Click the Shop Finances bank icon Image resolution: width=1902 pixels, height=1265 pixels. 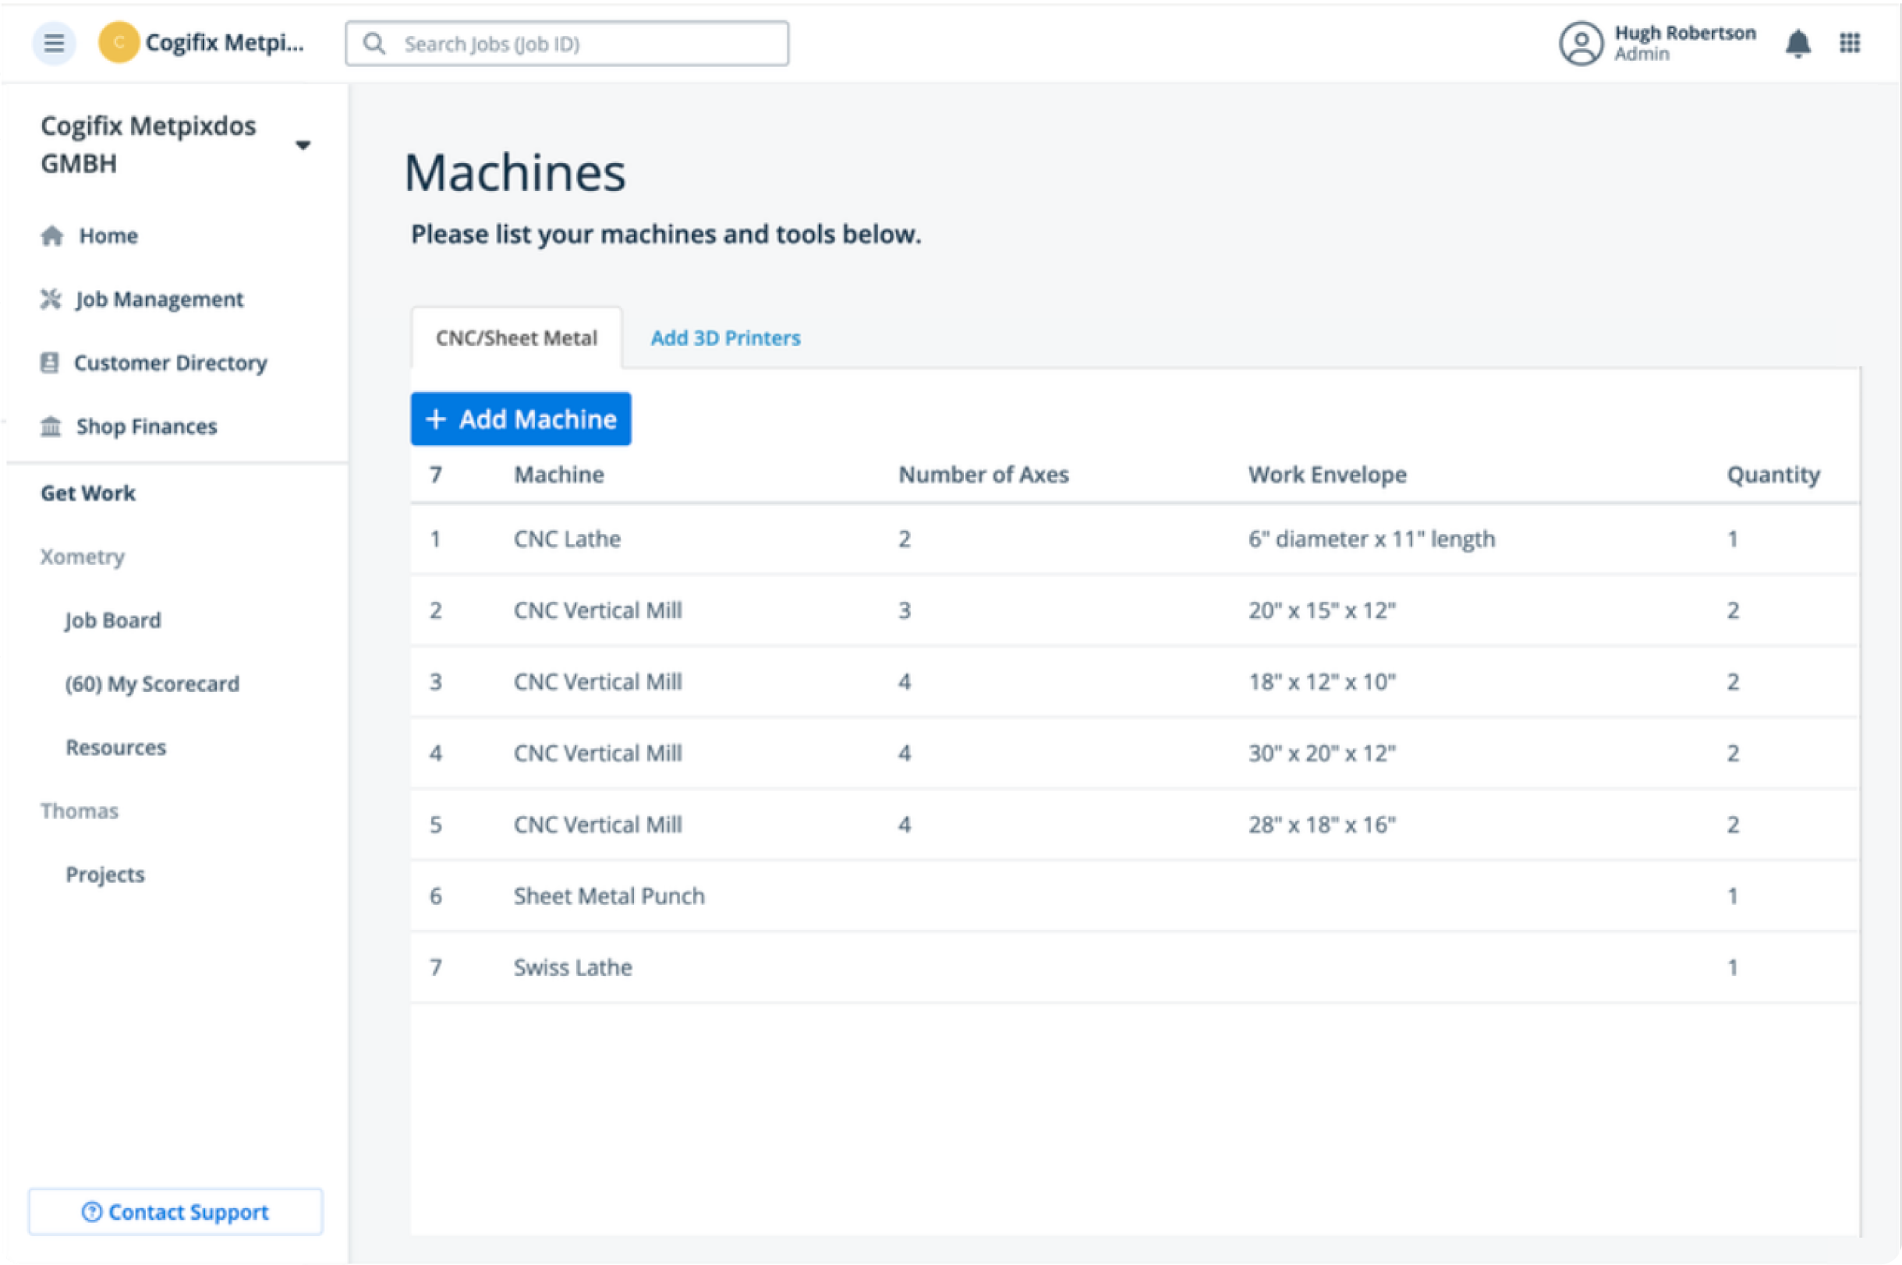[51, 426]
